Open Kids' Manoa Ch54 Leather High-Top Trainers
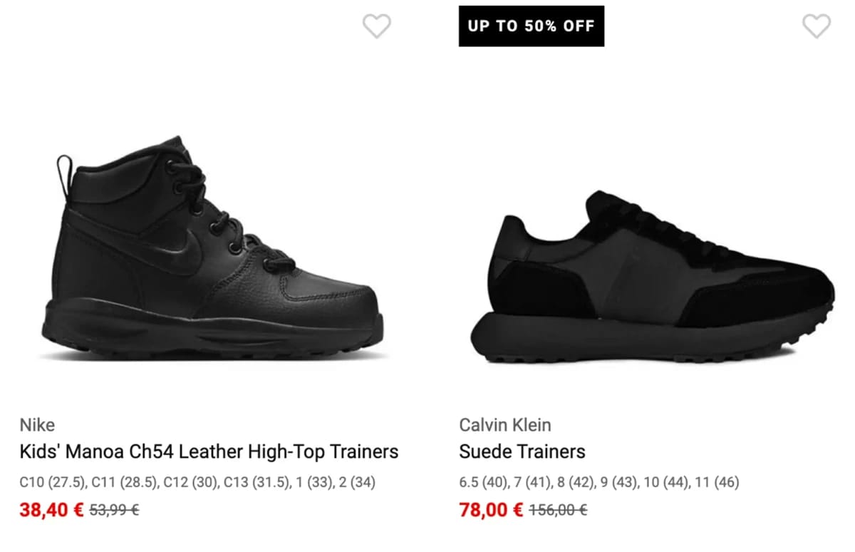The height and width of the screenshot is (552, 855). (x=209, y=451)
